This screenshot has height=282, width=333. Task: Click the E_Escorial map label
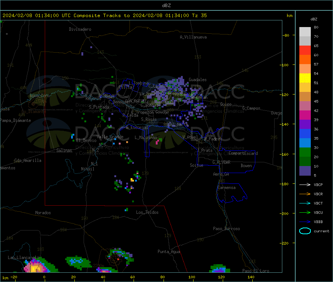(137, 127)
